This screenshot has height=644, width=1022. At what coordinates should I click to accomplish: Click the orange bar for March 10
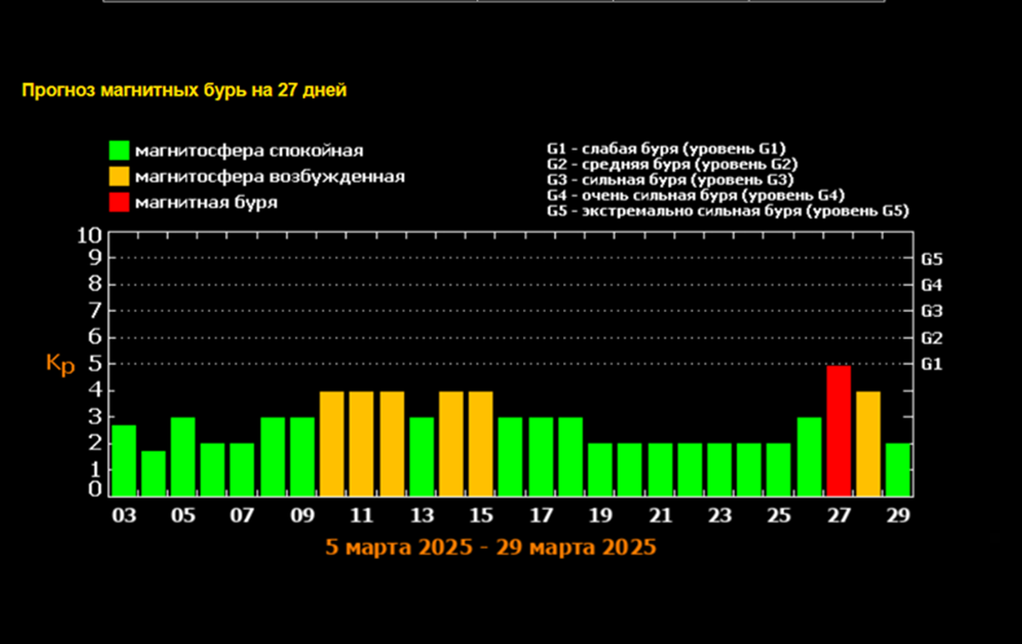coord(331,443)
